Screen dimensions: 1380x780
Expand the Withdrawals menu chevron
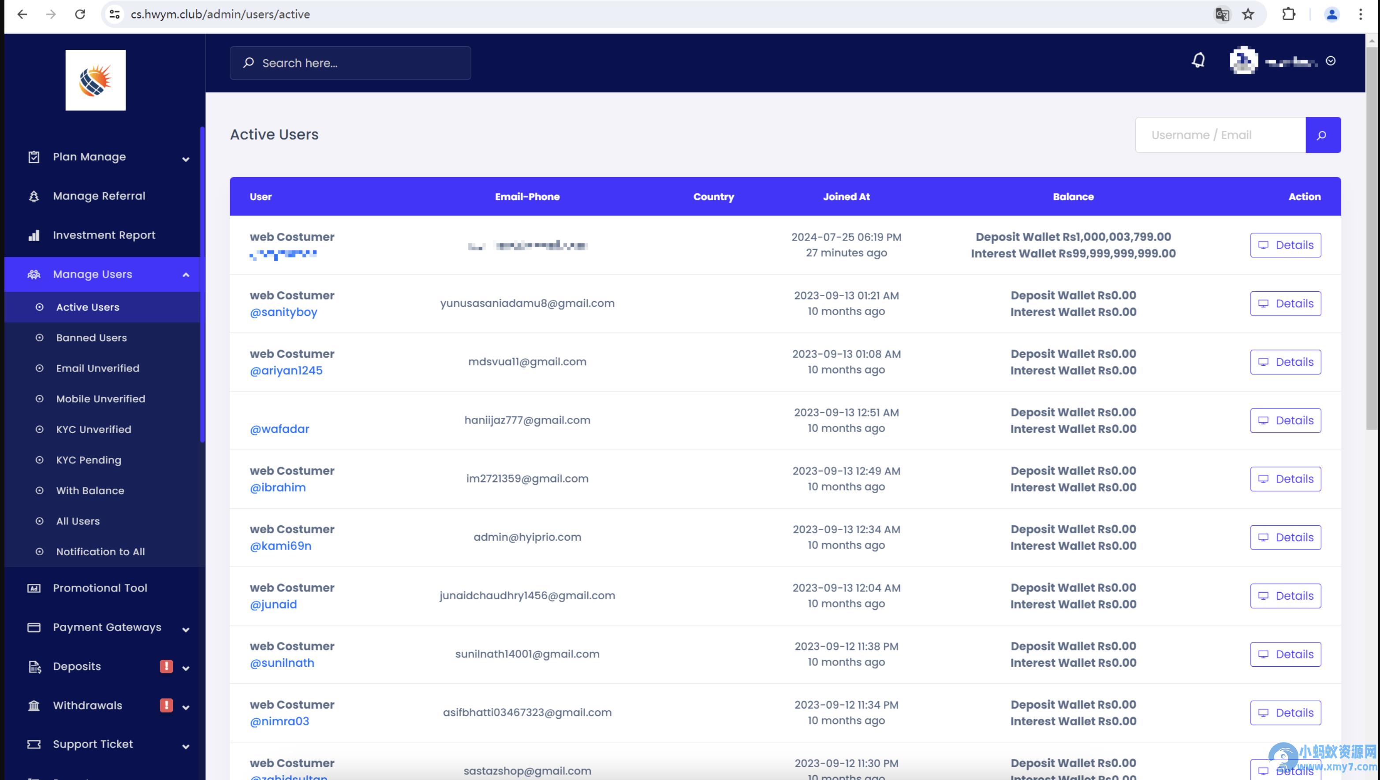pyautogui.click(x=186, y=707)
